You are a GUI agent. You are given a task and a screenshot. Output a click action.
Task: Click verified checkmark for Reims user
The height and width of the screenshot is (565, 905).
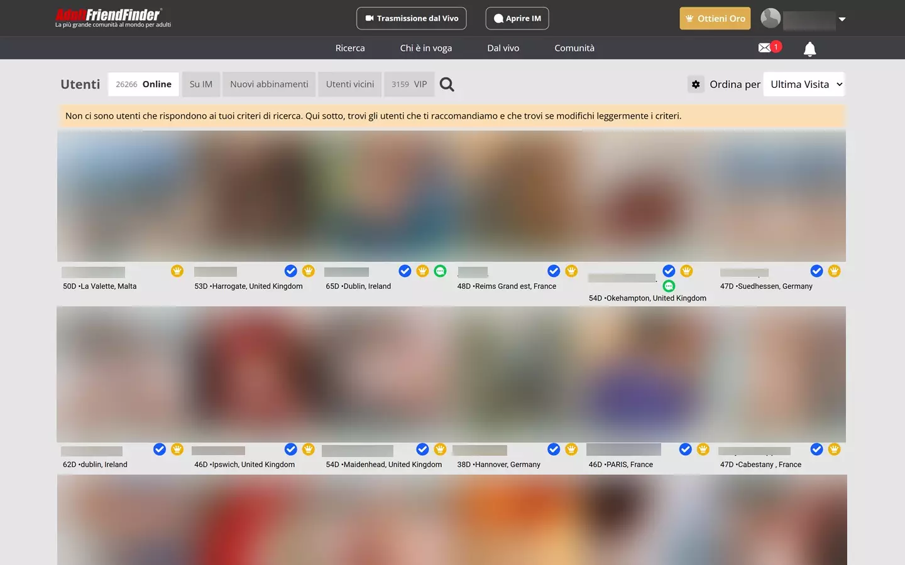click(x=554, y=271)
